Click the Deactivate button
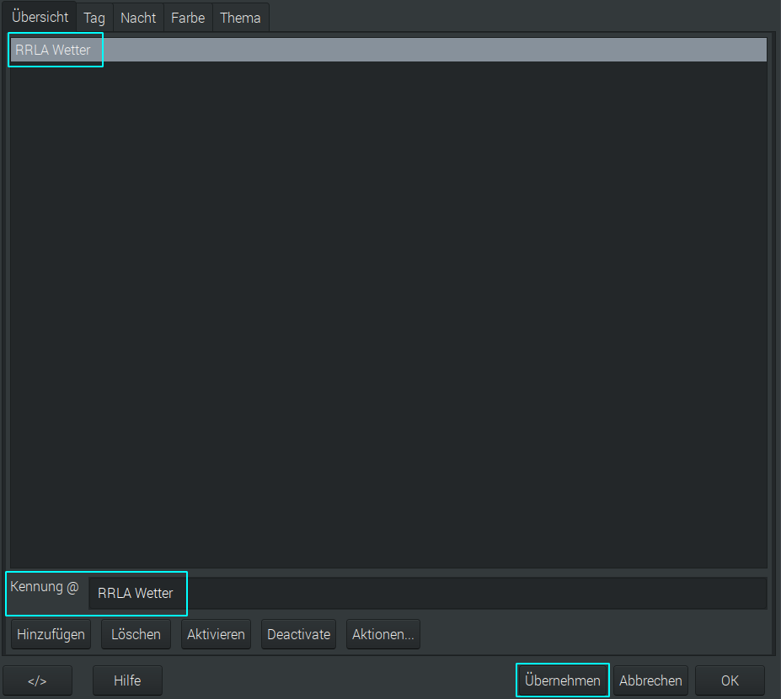This screenshot has height=699, width=781. click(299, 634)
